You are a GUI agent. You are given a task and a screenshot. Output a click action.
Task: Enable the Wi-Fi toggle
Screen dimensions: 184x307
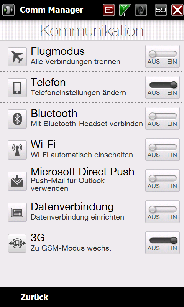163,150
